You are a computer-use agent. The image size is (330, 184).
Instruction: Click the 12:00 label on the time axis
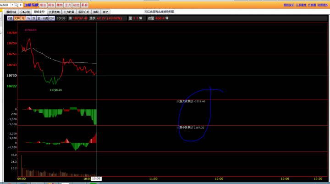tap(219, 179)
